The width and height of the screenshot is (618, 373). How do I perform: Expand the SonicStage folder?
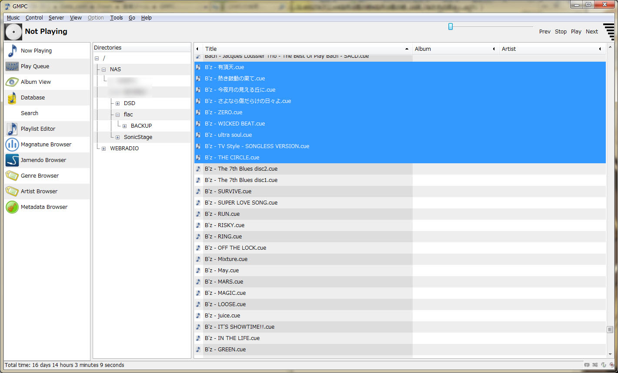point(117,137)
